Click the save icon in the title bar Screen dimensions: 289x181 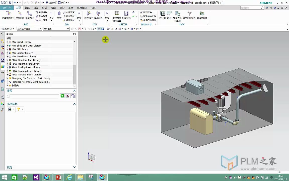click(10, 3)
